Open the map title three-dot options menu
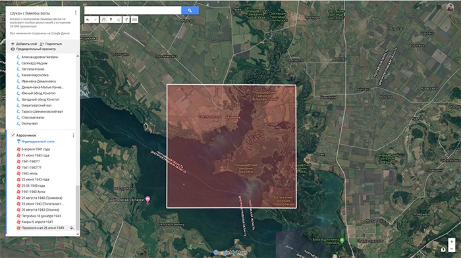 (76, 13)
